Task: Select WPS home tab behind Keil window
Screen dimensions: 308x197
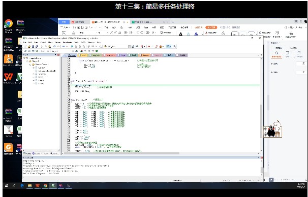Action: (x=64, y=22)
